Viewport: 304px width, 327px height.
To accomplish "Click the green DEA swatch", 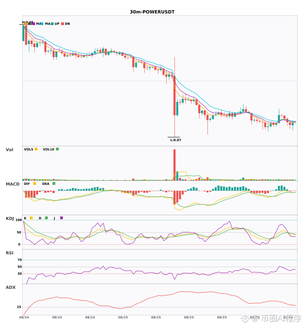I will pyautogui.click(x=54, y=183).
